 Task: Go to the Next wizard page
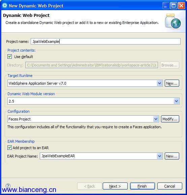pyautogui.click(x=115, y=186)
